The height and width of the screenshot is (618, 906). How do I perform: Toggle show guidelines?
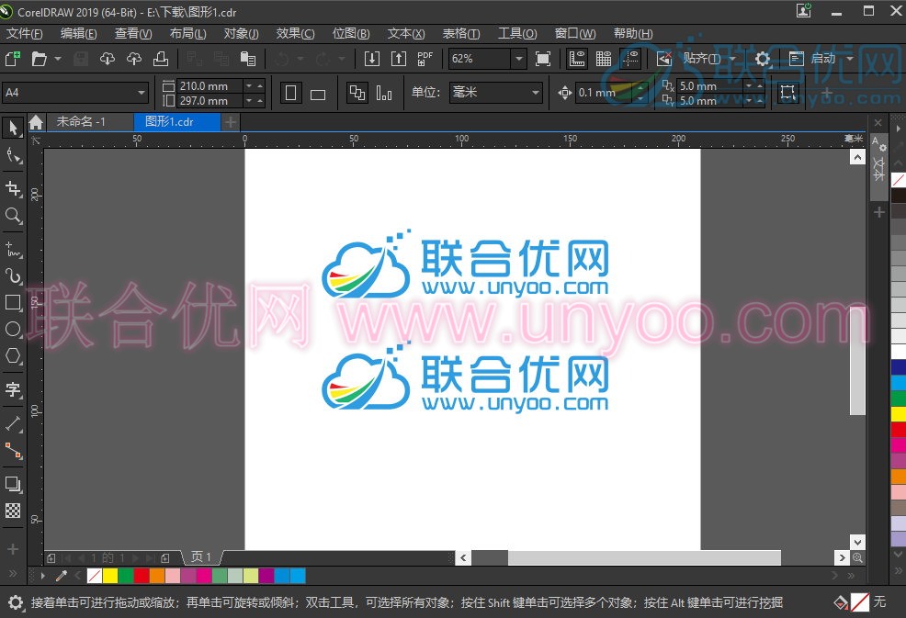(630, 59)
